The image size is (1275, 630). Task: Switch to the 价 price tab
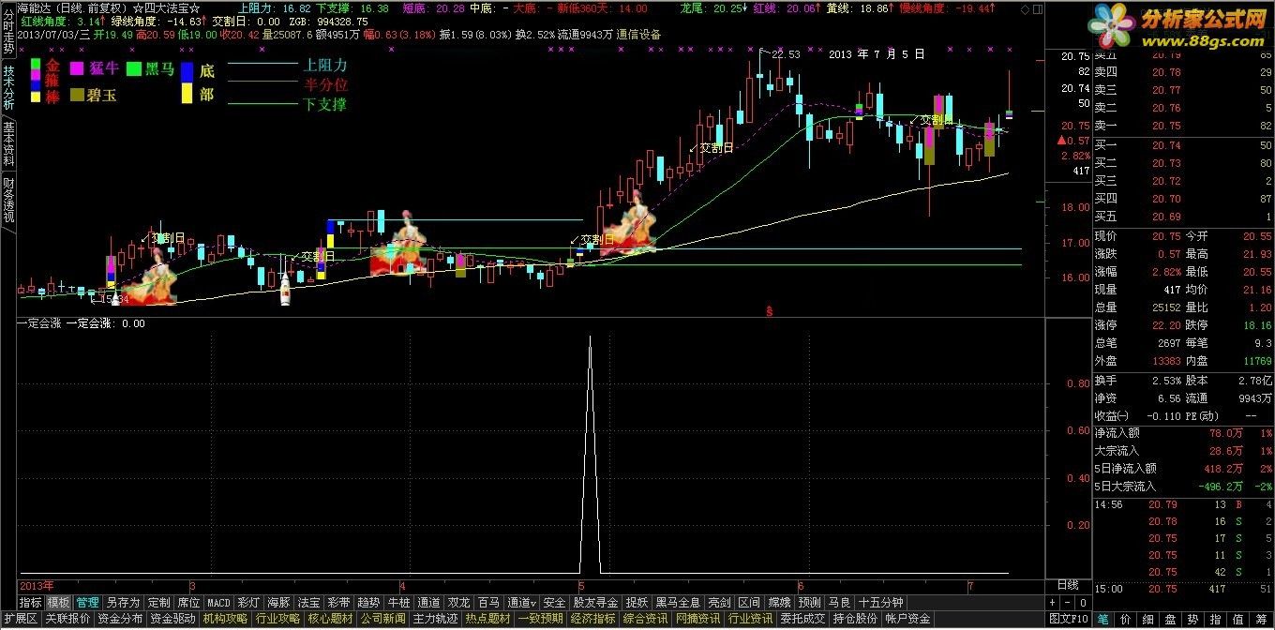point(1125,619)
